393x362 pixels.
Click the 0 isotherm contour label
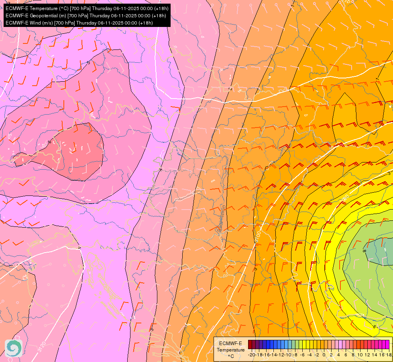(255, 269)
